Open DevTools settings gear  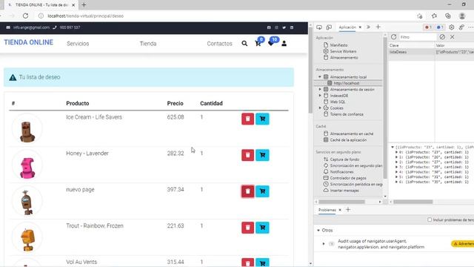pos(452,27)
